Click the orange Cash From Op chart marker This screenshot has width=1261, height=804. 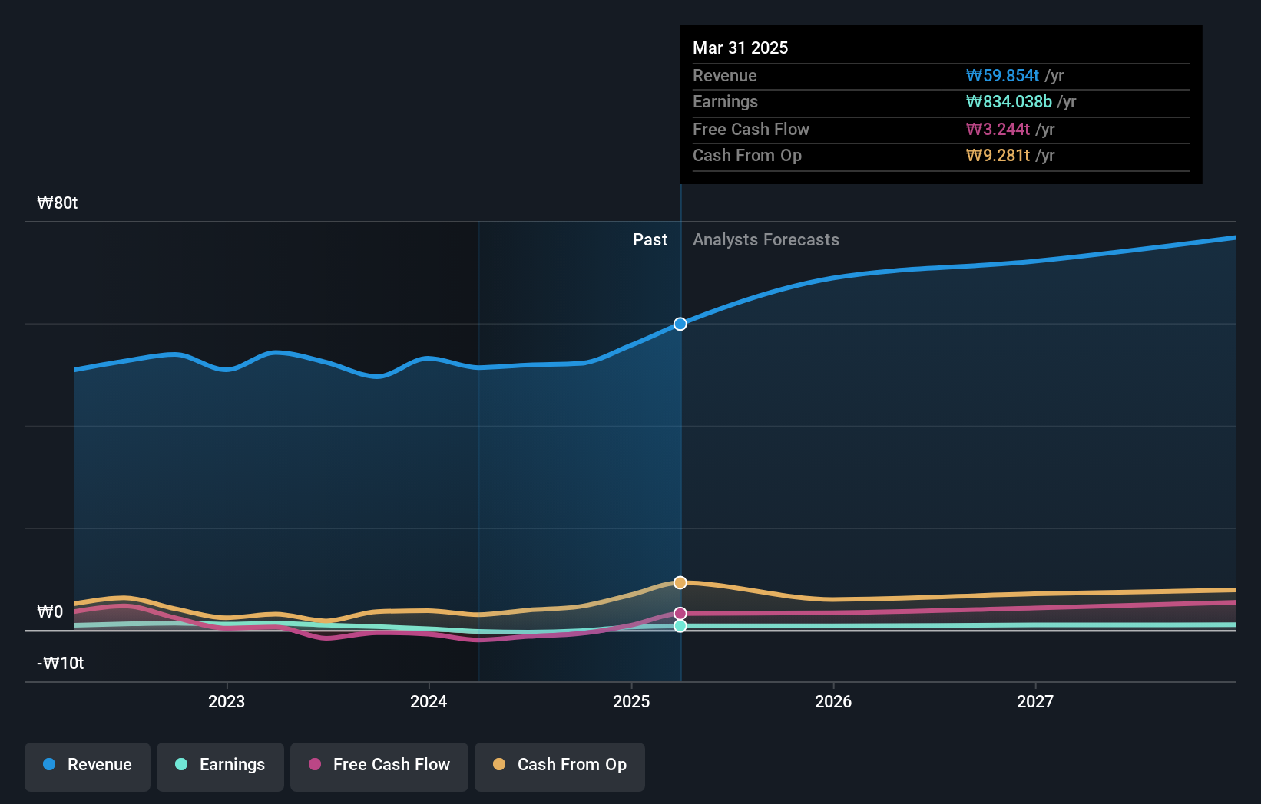(679, 582)
